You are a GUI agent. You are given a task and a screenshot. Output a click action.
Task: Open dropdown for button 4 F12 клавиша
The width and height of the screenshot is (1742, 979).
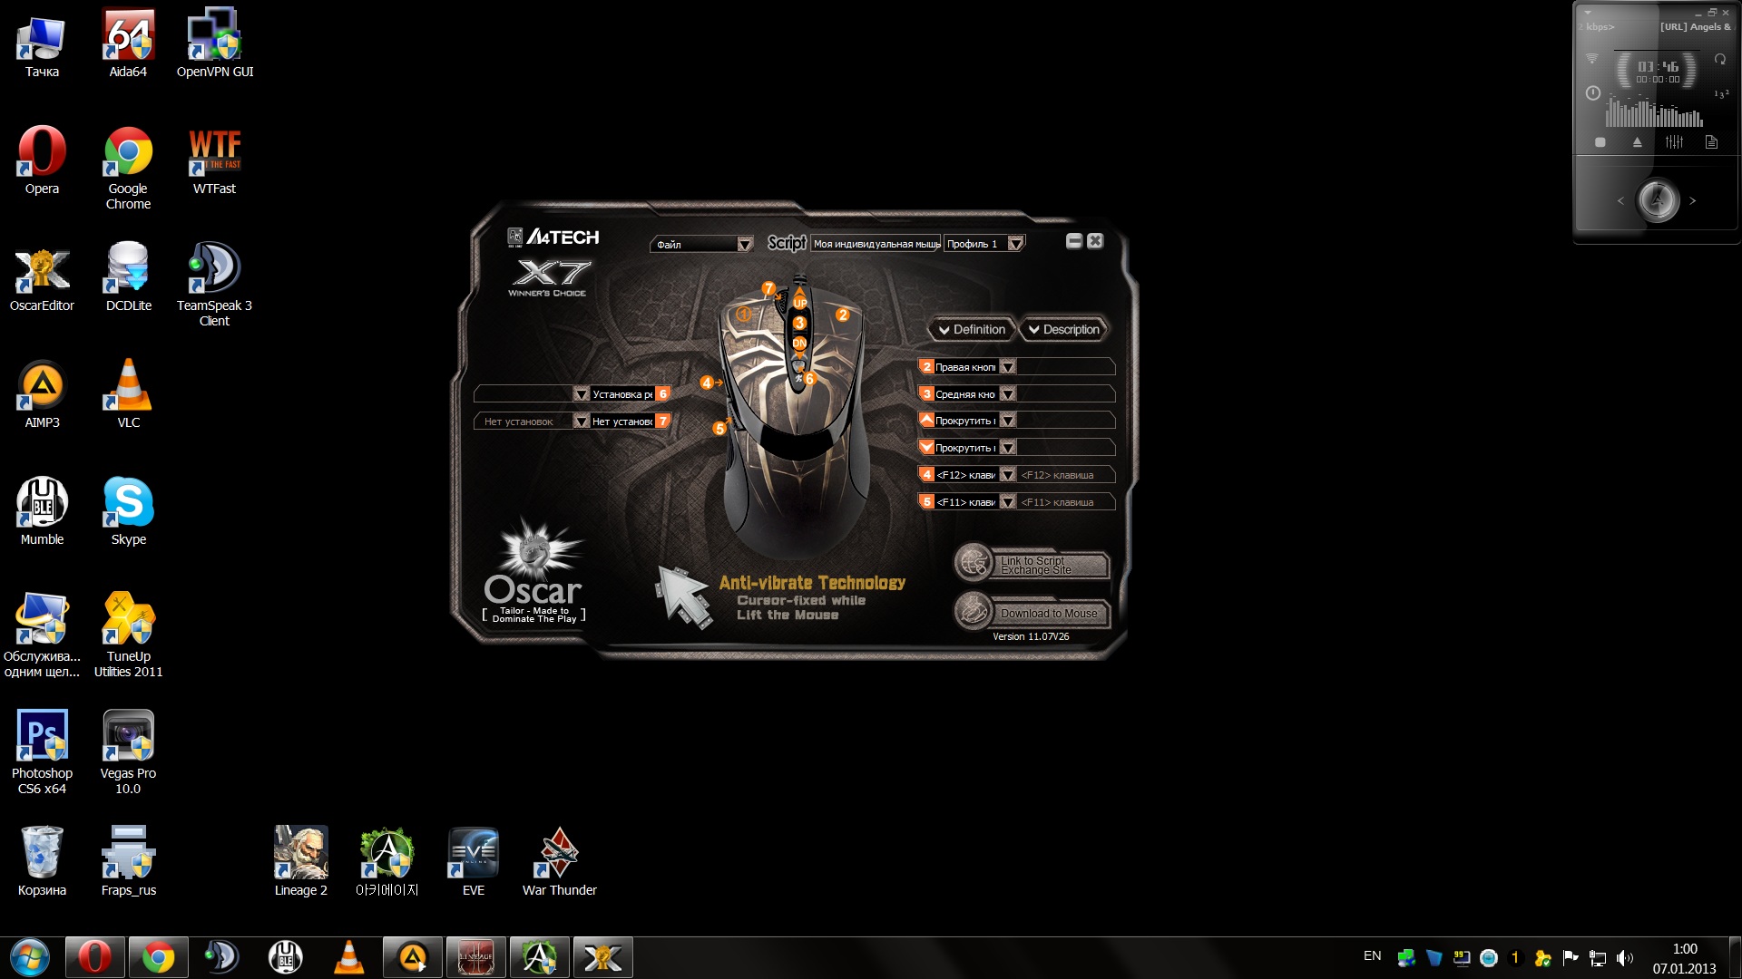1007,475
